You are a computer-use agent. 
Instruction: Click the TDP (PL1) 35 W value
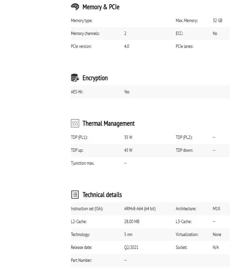click(x=128, y=138)
